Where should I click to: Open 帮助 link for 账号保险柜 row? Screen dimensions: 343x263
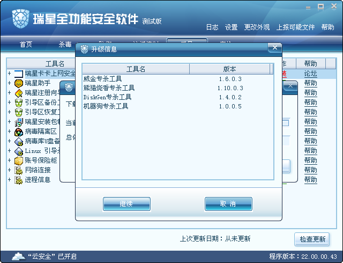pos(311,160)
